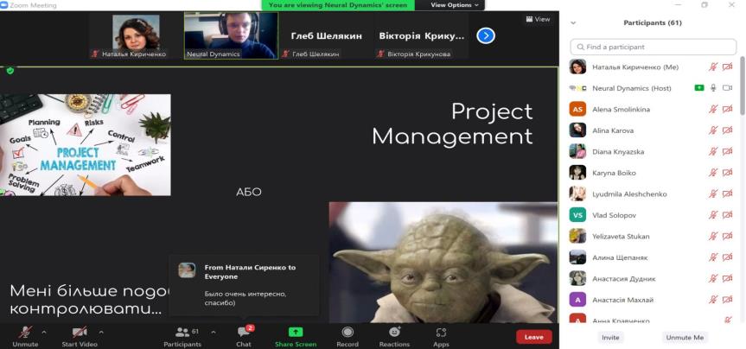Open the video options arrow beside Start Video

(101, 332)
